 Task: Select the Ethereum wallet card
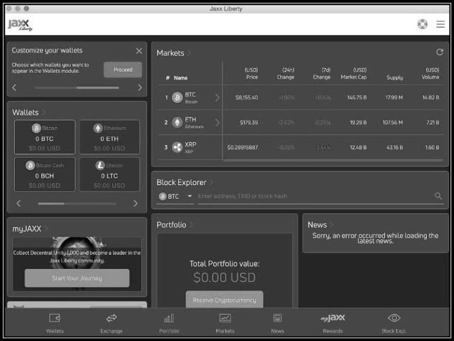[x=109, y=137]
